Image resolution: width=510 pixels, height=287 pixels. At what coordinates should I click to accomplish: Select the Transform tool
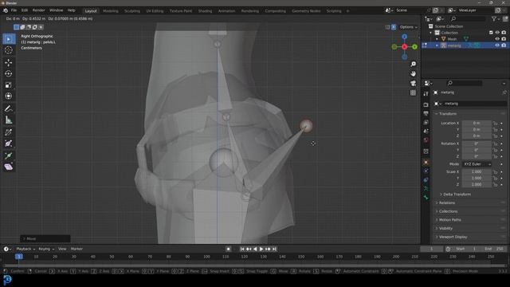coord(9,96)
